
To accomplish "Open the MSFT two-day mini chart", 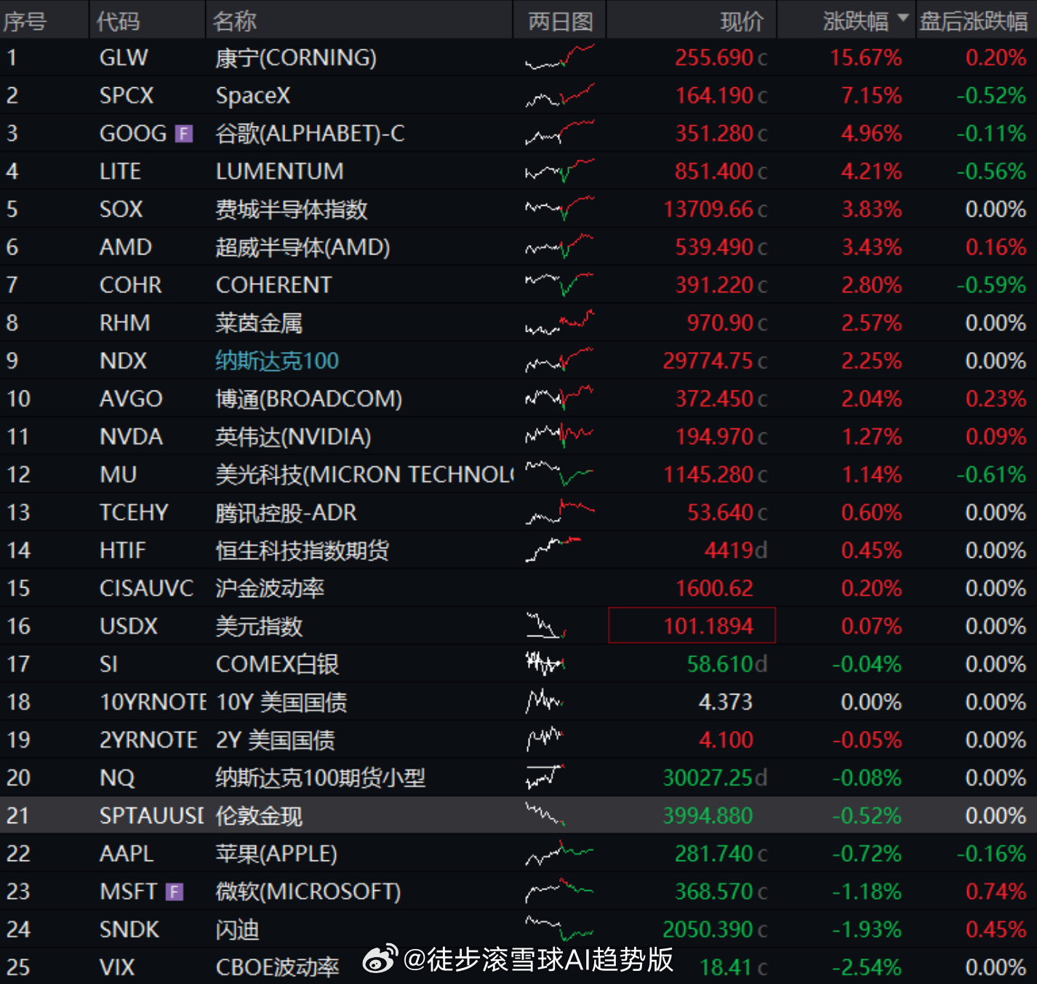I will (559, 891).
